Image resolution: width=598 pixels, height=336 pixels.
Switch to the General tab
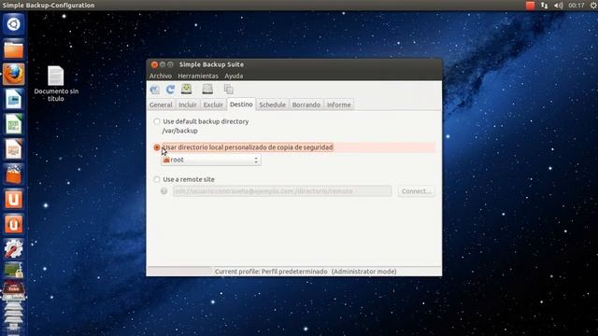tap(161, 105)
